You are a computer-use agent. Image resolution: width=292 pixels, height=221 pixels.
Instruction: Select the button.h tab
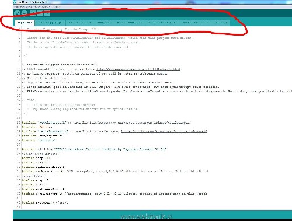[x=221, y=23]
